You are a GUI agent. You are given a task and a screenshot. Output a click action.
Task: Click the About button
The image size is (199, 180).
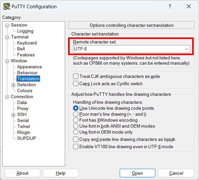[22, 173]
